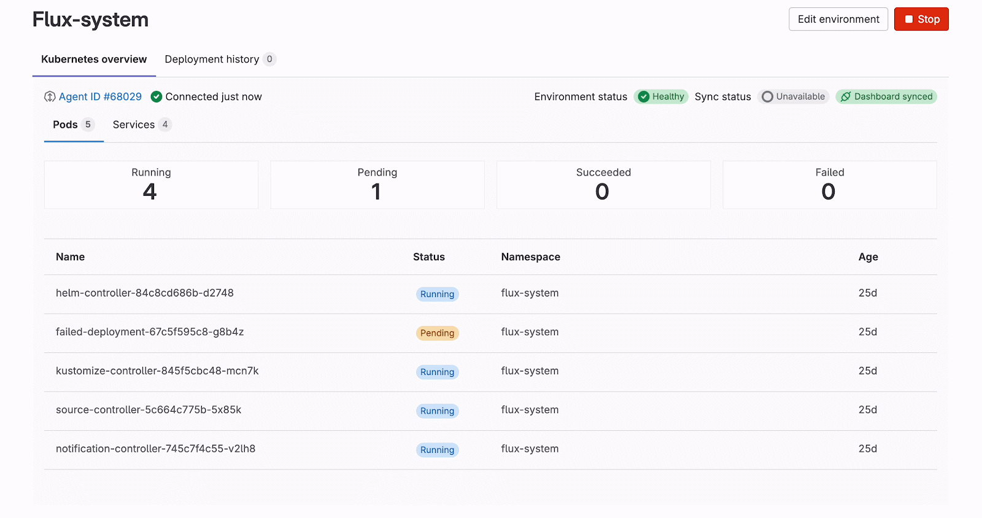
Task: Click Running badge of kustomize-controller pod
Action: click(x=438, y=373)
